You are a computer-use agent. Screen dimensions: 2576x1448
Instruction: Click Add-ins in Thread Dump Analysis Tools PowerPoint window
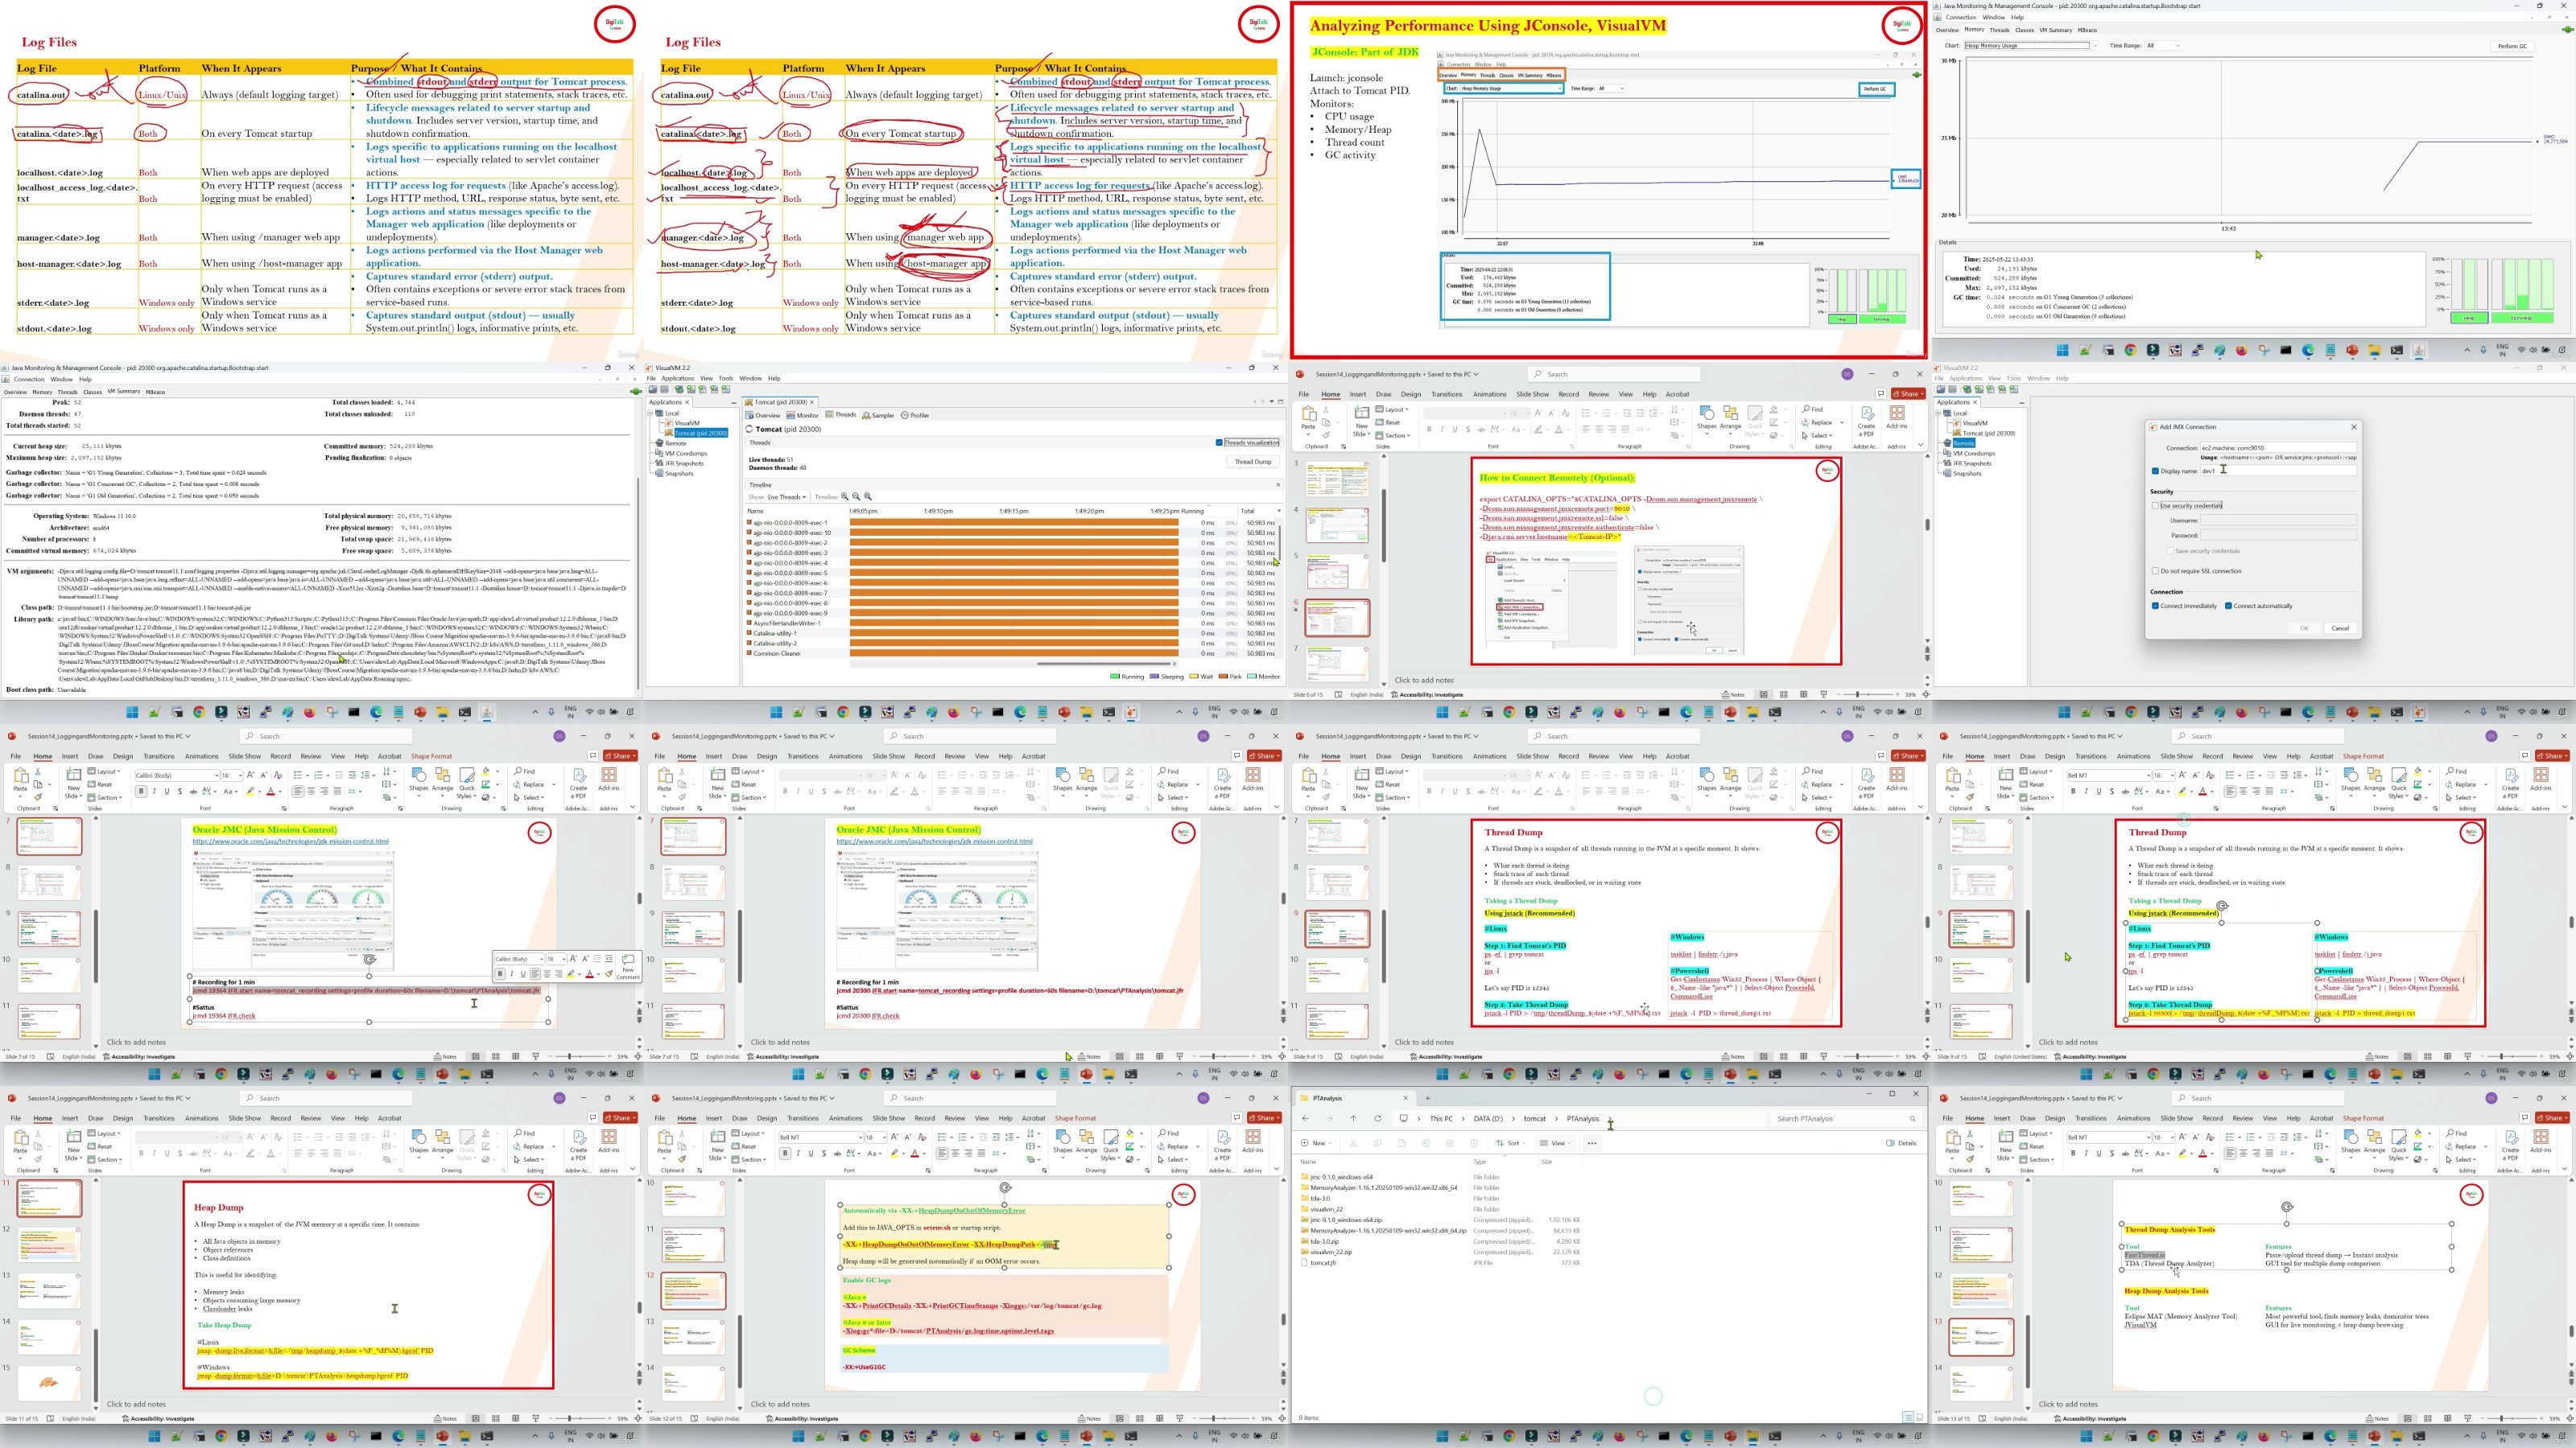pos(2540,1142)
